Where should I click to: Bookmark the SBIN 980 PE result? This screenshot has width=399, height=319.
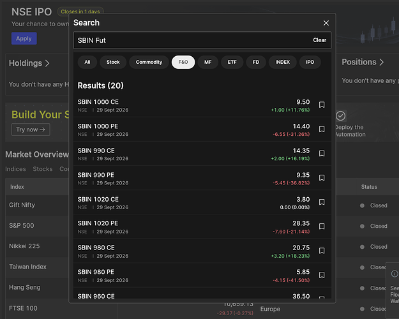click(322, 275)
